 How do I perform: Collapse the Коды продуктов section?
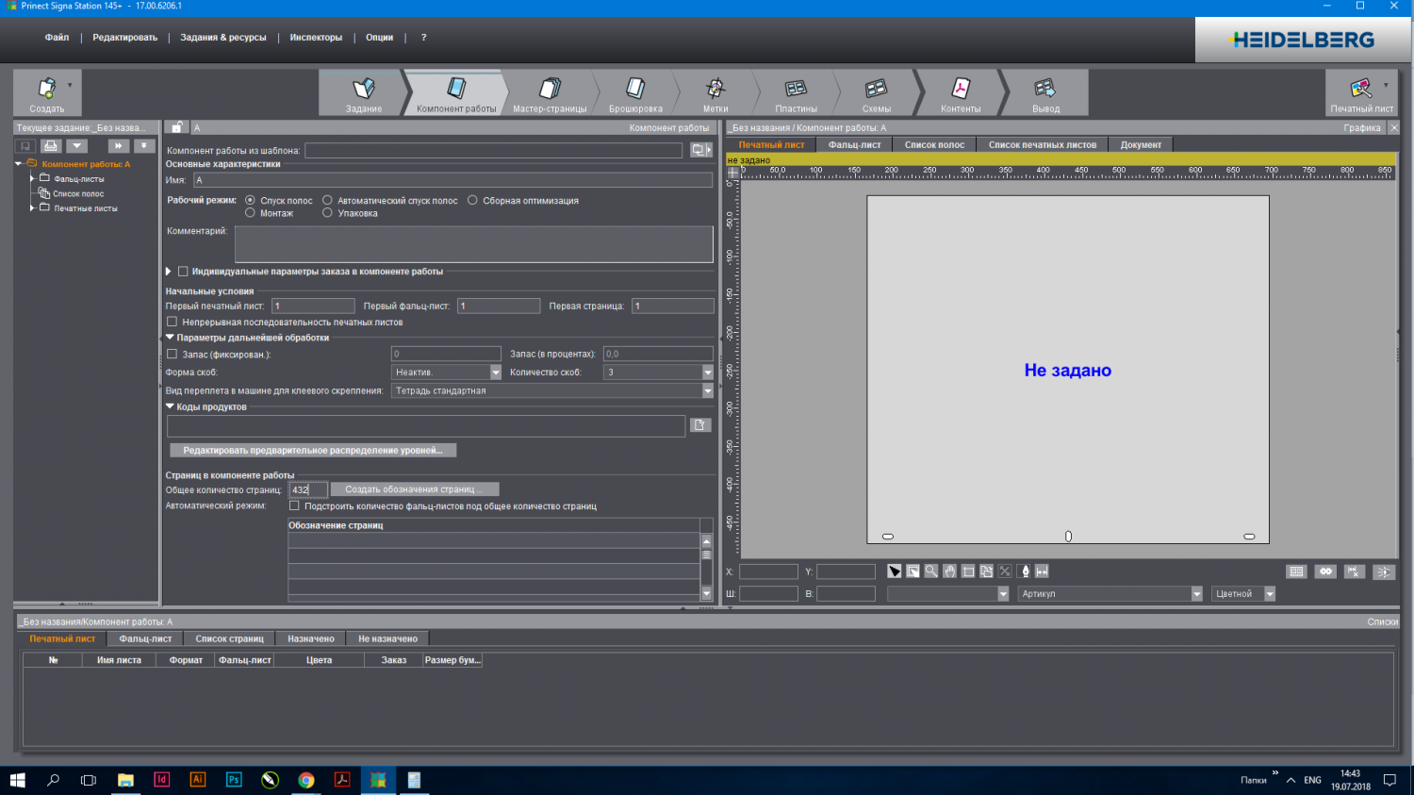[171, 407]
